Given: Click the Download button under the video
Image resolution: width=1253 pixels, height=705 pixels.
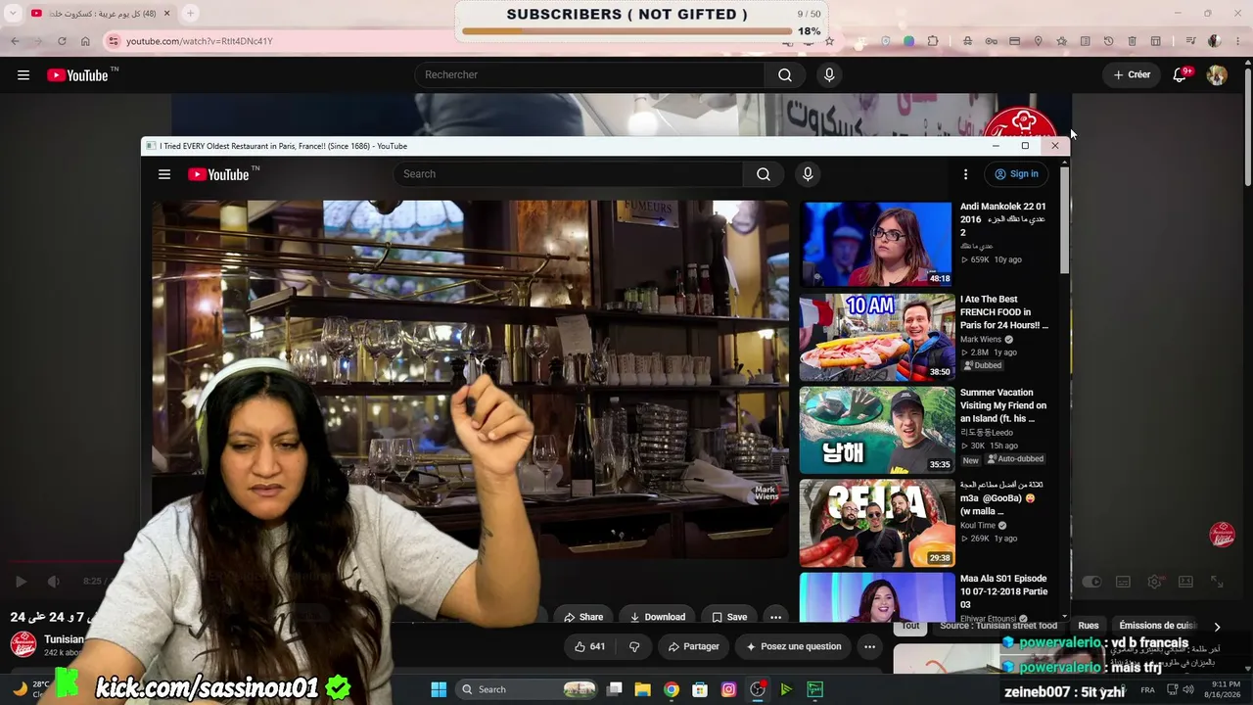Looking at the screenshot, I should [x=658, y=617].
